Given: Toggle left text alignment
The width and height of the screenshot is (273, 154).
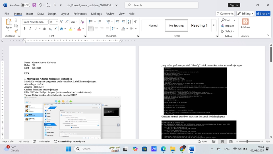Looking at the screenshot, I should 91,29.
